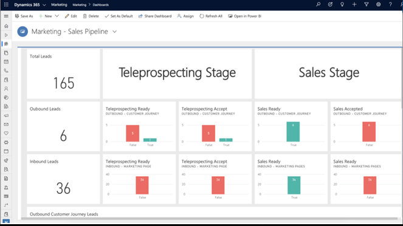Click Share Dashboard

coord(155,16)
